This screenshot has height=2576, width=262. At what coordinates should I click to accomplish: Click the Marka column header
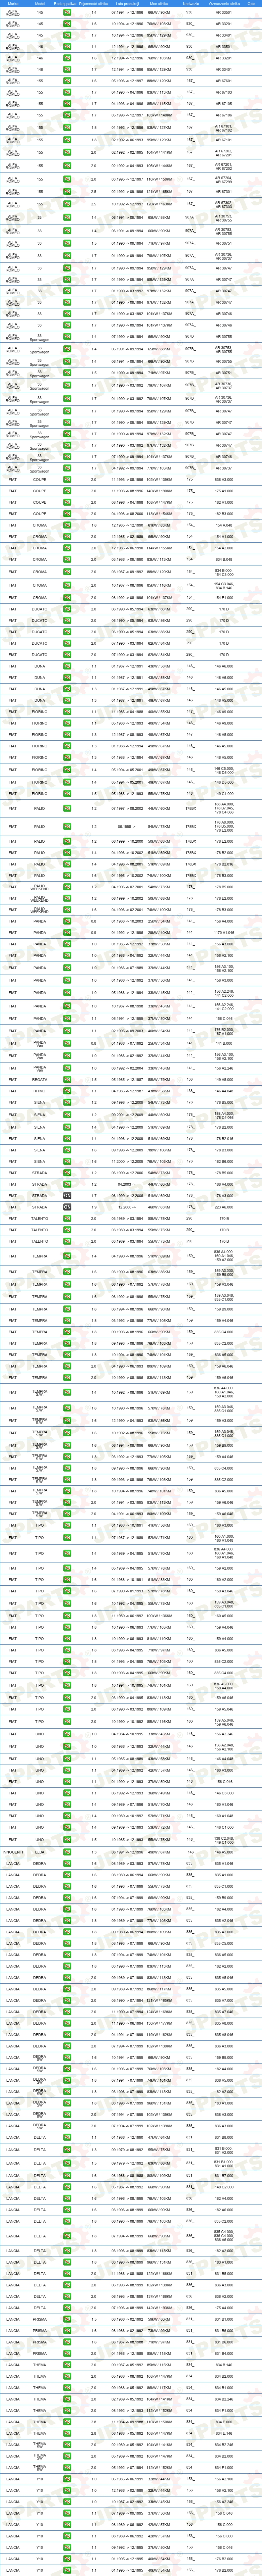coord(13,4)
